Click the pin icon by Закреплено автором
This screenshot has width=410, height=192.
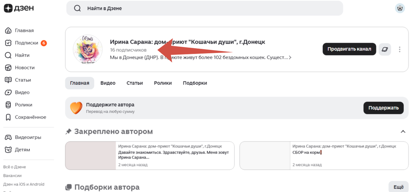pos(68,132)
